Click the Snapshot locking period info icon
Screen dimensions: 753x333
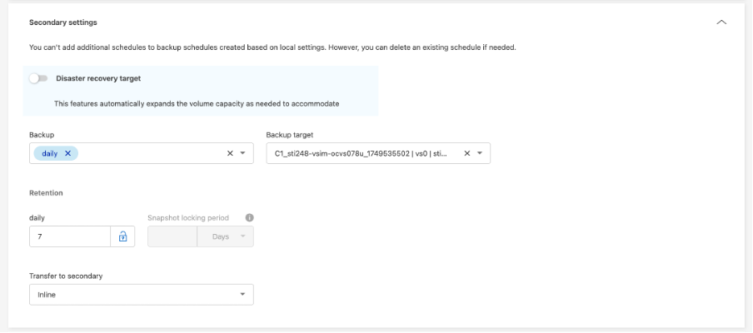(249, 218)
